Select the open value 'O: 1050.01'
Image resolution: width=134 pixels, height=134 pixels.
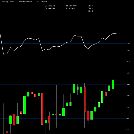click(x=50, y=6)
